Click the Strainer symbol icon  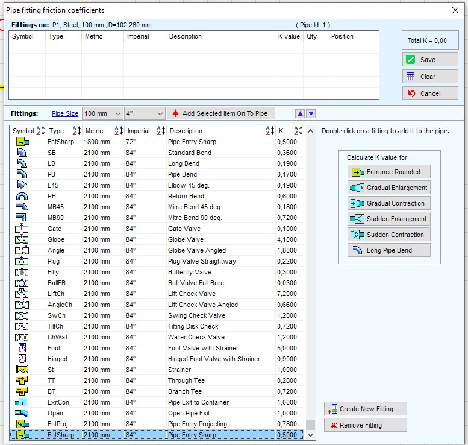coord(22,370)
